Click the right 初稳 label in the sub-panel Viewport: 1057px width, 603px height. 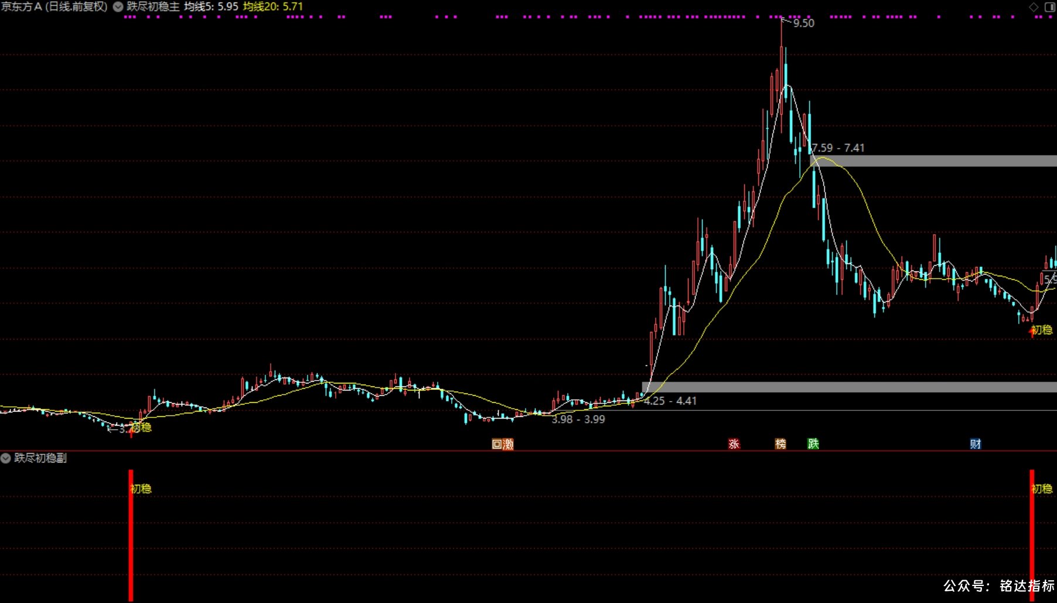(x=1042, y=489)
